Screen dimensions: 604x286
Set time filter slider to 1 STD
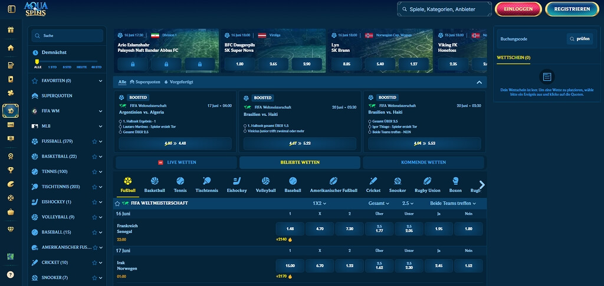click(52, 67)
